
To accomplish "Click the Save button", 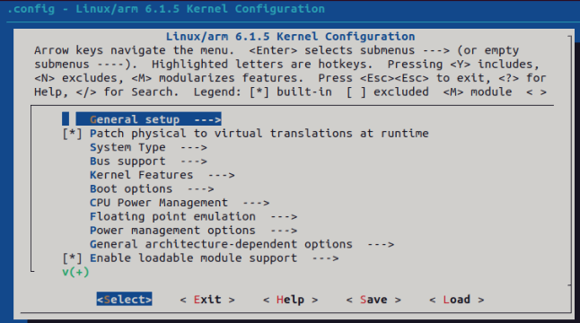I will click(373, 300).
